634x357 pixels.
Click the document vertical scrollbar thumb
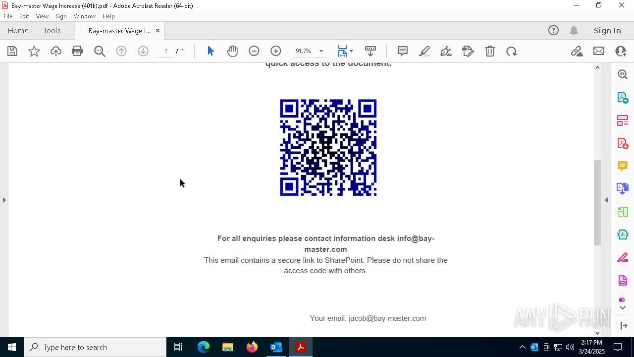click(x=597, y=202)
